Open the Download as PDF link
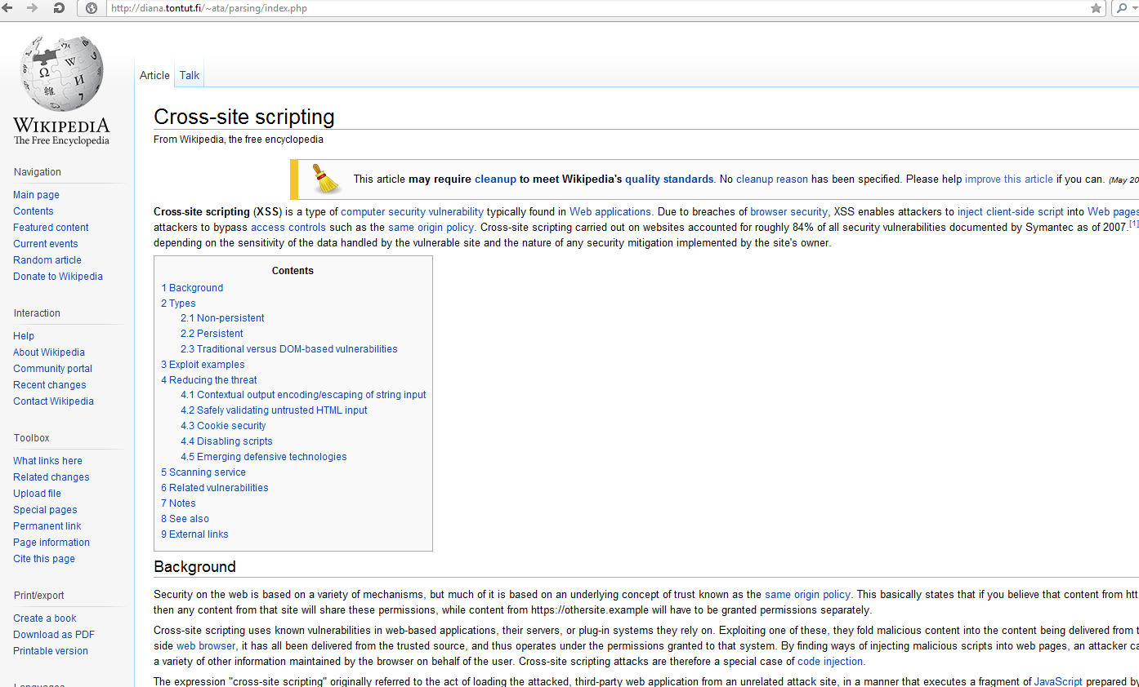The image size is (1139, 687). (x=54, y=635)
